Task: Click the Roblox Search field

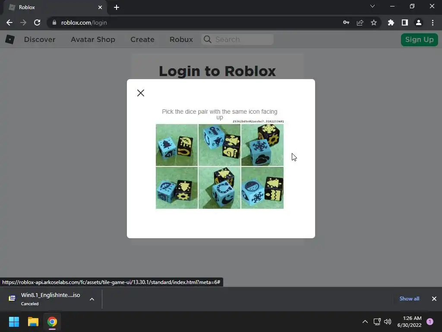Action: tap(237, 39)
